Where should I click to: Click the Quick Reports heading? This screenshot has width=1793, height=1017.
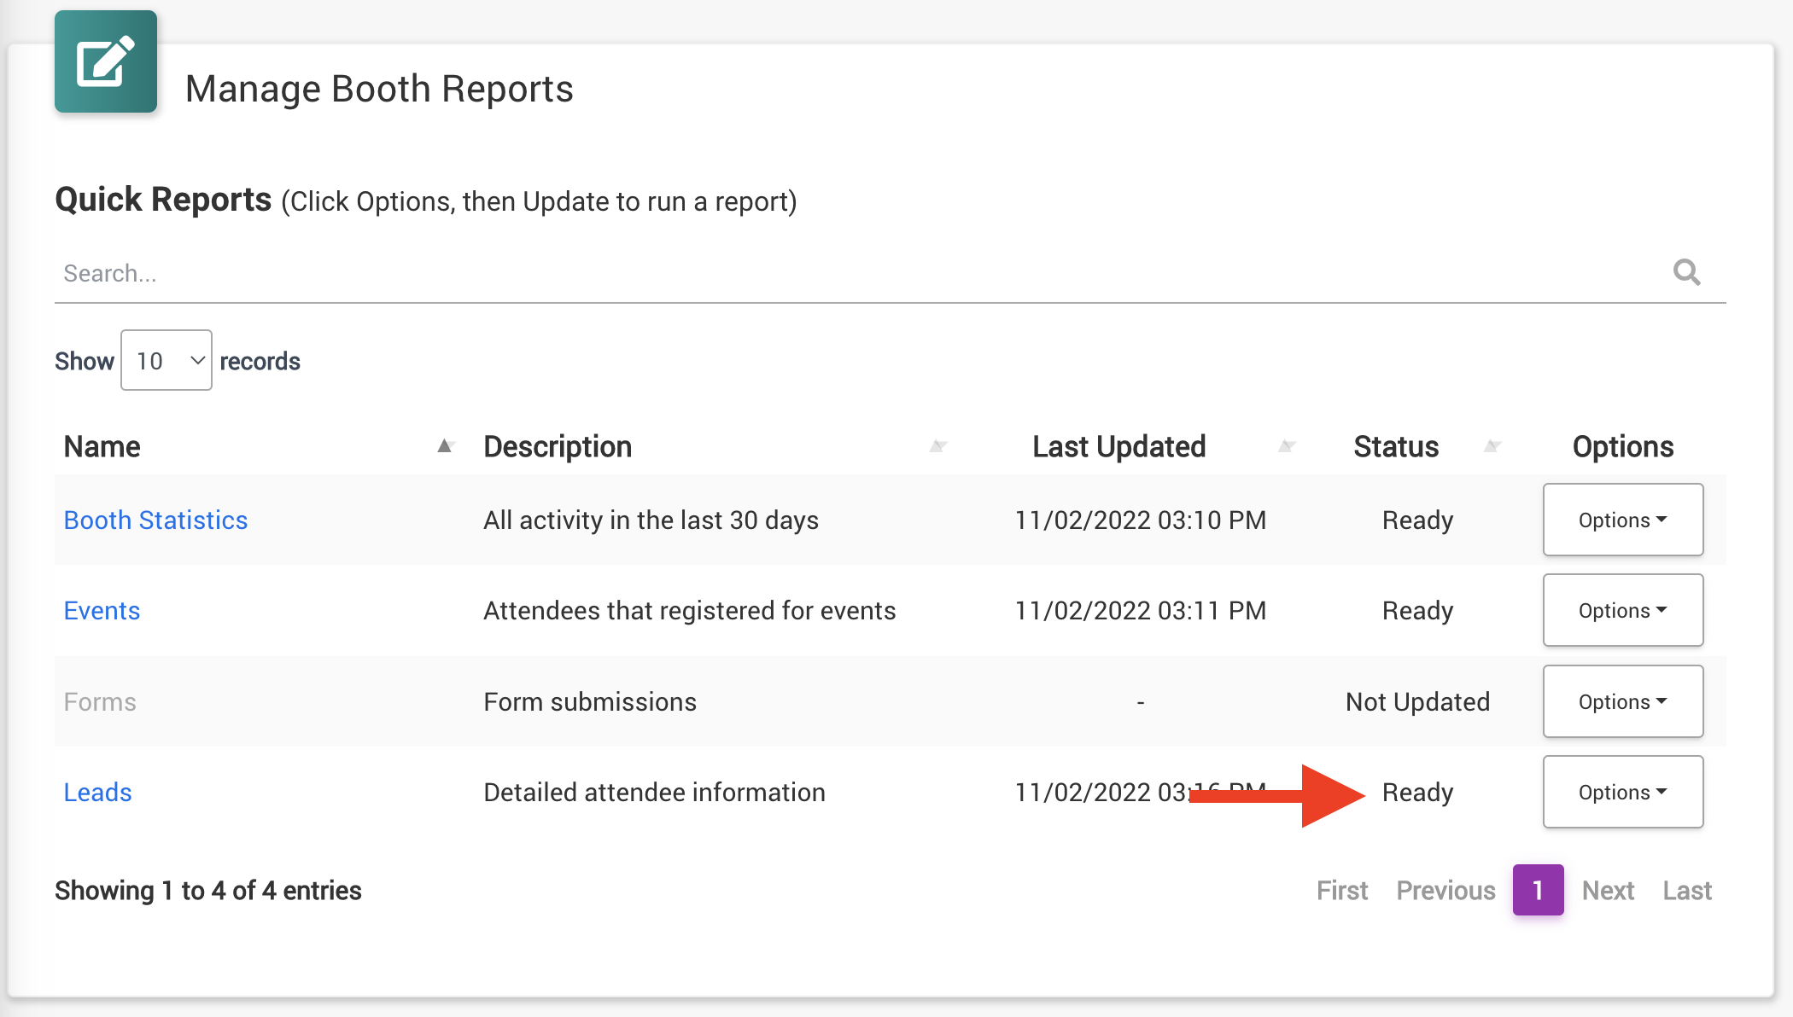[x=163, y=199]
